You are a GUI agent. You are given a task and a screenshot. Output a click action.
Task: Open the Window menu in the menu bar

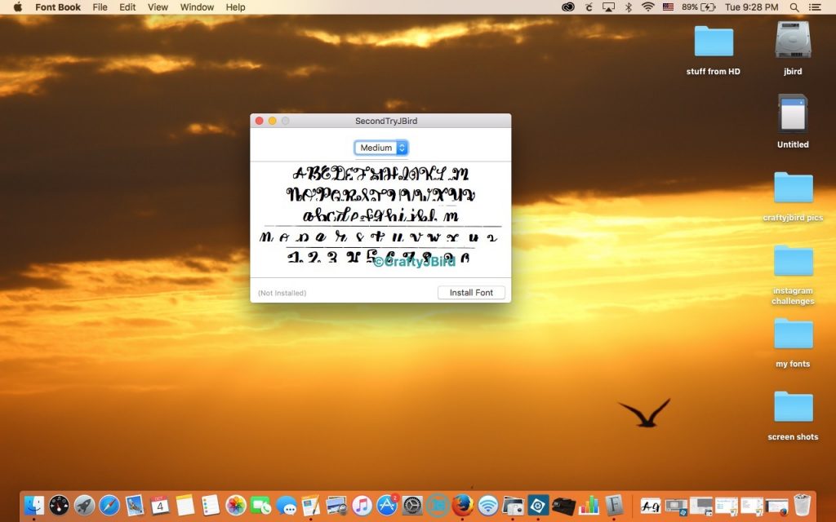click(196, 7)
